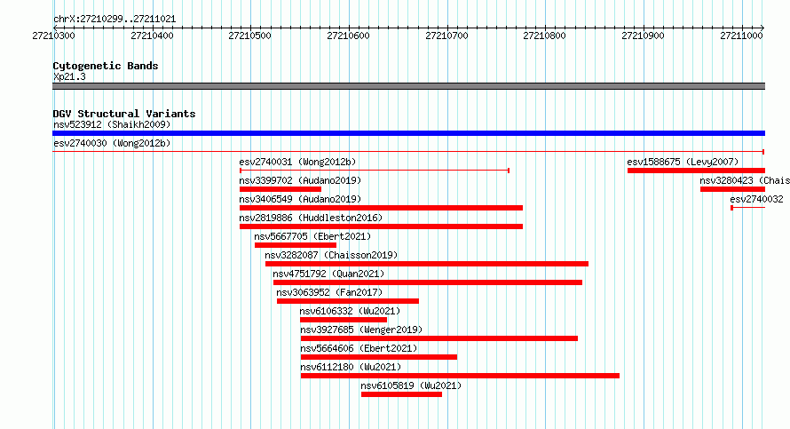This screenshot has height=429, width=790.
Task: Open nsv6112180 (Wu2021) variant label
Action: (x=351, y=367)
